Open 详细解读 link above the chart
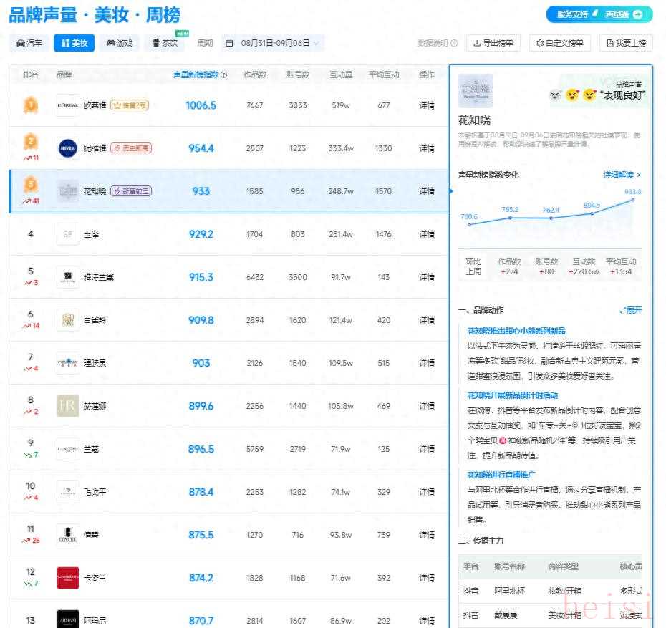The width and height of the screenshot is (666, 628). tap(622, 175)
